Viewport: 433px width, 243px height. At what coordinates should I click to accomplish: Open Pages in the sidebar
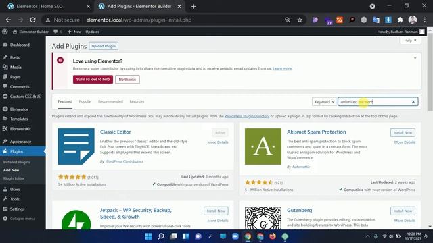pos(15,77)
